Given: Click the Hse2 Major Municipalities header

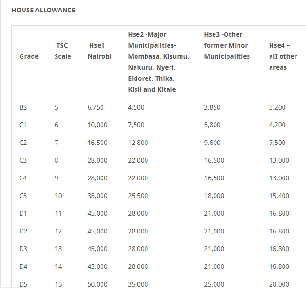Looking at the screenshot, I should click(159, 62).
